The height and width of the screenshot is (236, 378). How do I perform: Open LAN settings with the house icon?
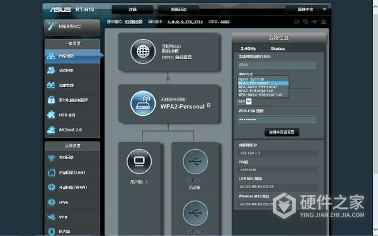point(72,172)
